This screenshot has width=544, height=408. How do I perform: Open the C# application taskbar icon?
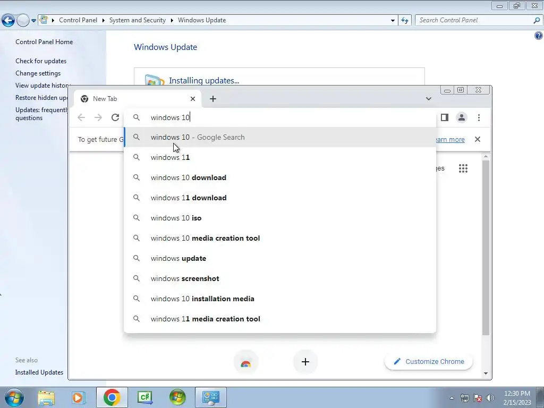click(144, 397)
